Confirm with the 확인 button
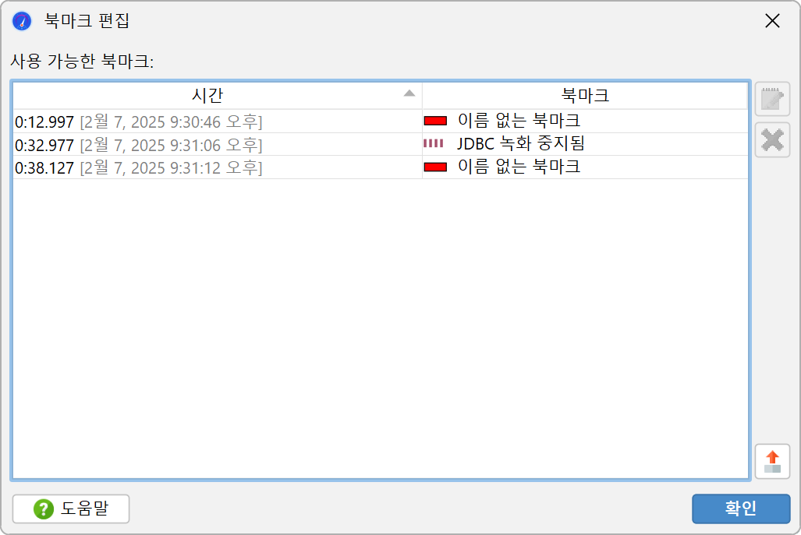The height and width of the screenshot is (535, 801). tap(741, 509)
